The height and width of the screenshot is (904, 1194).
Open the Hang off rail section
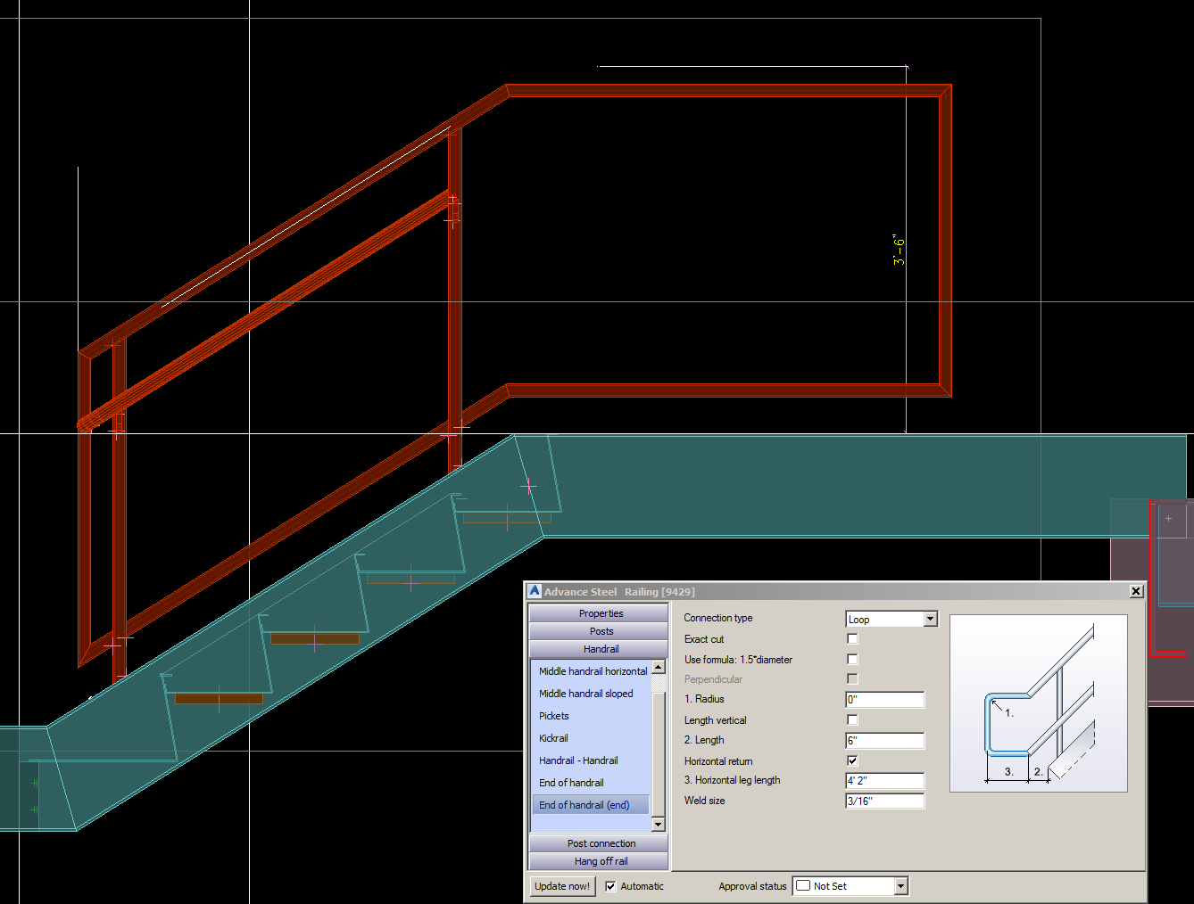(599, 860)
